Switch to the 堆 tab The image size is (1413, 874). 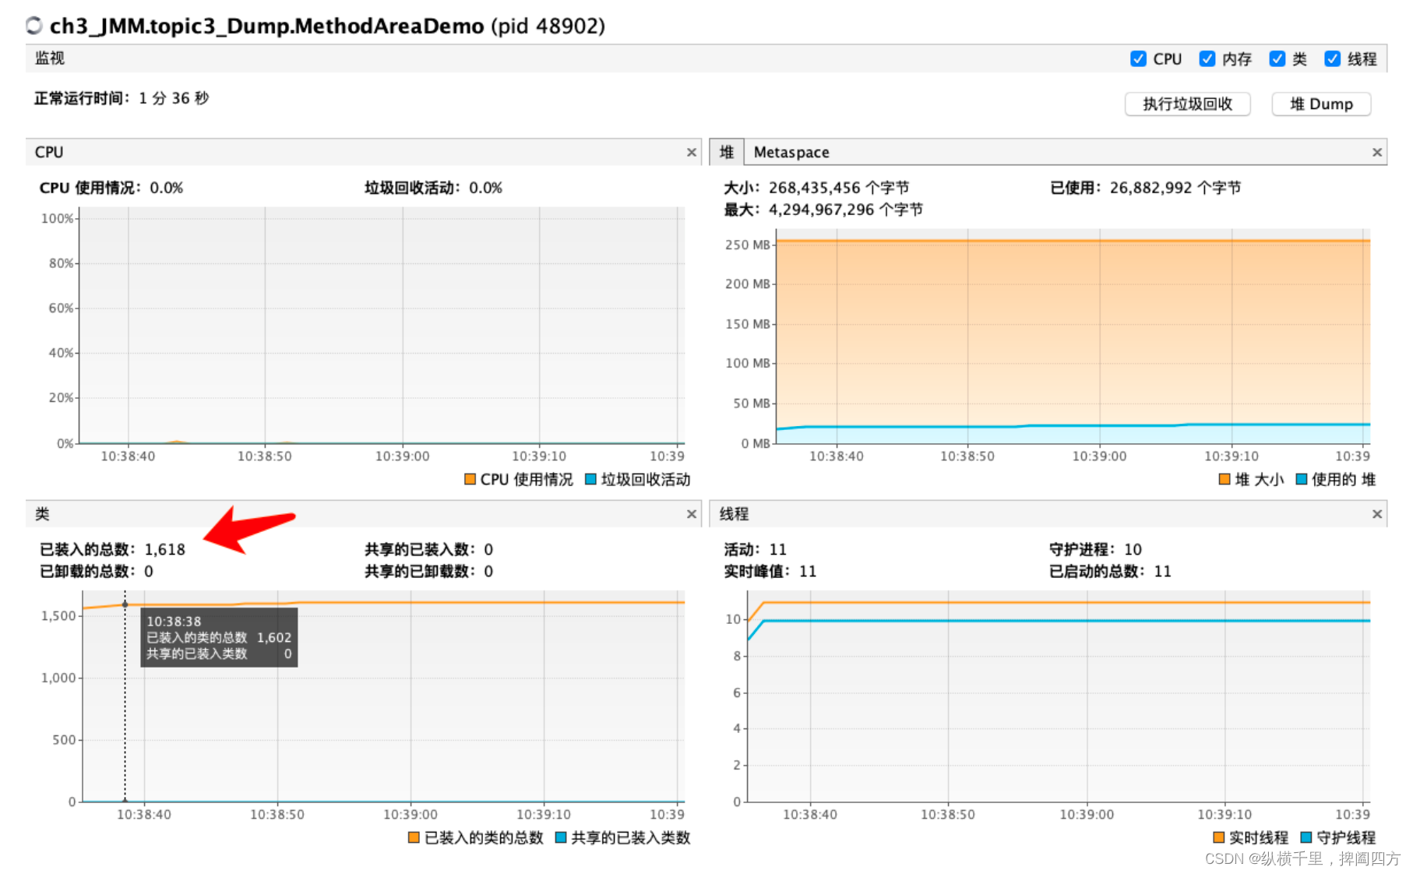click(727, 152)
